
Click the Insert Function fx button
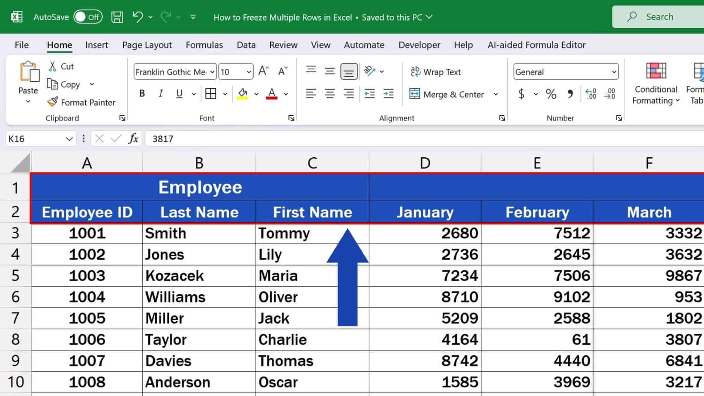coord(133,138)
